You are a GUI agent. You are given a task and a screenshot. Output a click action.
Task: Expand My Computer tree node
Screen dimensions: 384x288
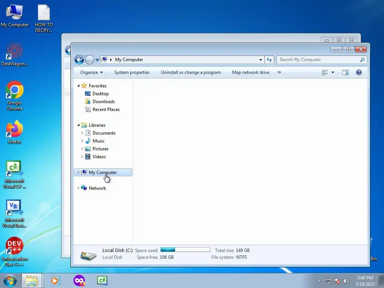click(x=78, y=172)
